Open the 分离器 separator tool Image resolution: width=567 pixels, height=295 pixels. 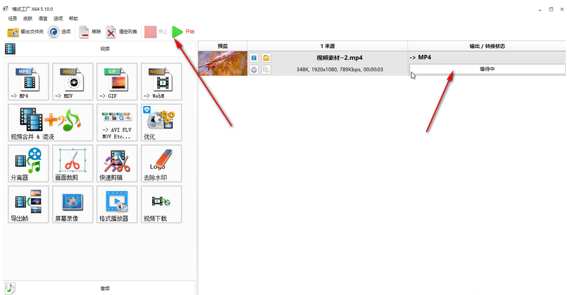click(x=28, y=163)
